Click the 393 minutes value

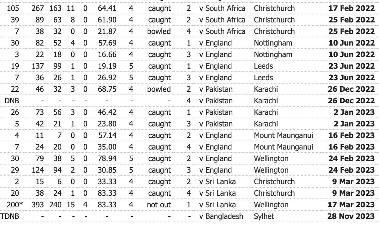point(37,205)
